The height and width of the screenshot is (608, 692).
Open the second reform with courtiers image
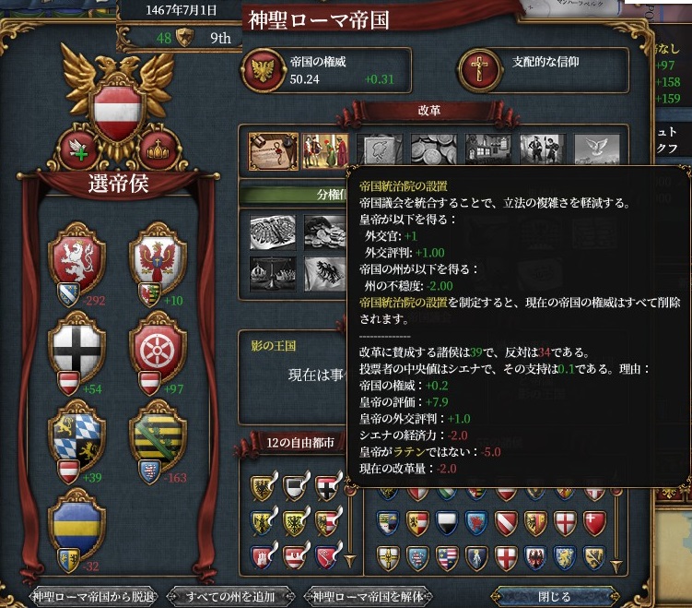pyautogui.click(x=325, y=151)
